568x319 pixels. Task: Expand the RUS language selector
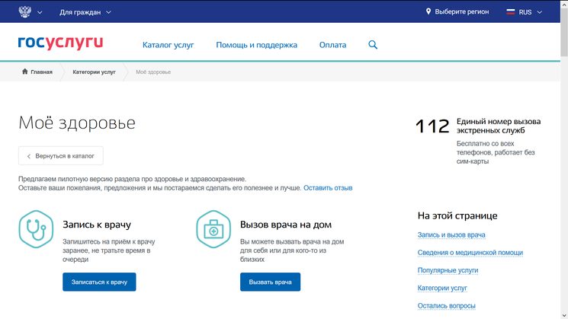531,12
